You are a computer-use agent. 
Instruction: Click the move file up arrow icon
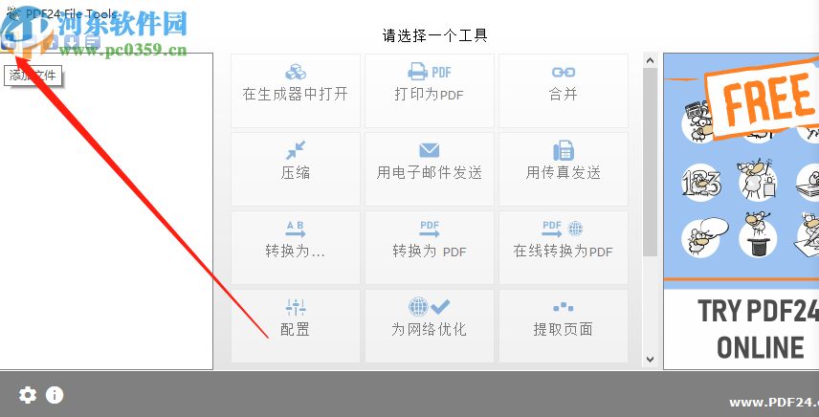[51, 42]
